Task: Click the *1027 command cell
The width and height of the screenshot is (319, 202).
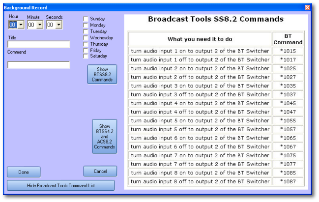Action: tap(288, 77)
